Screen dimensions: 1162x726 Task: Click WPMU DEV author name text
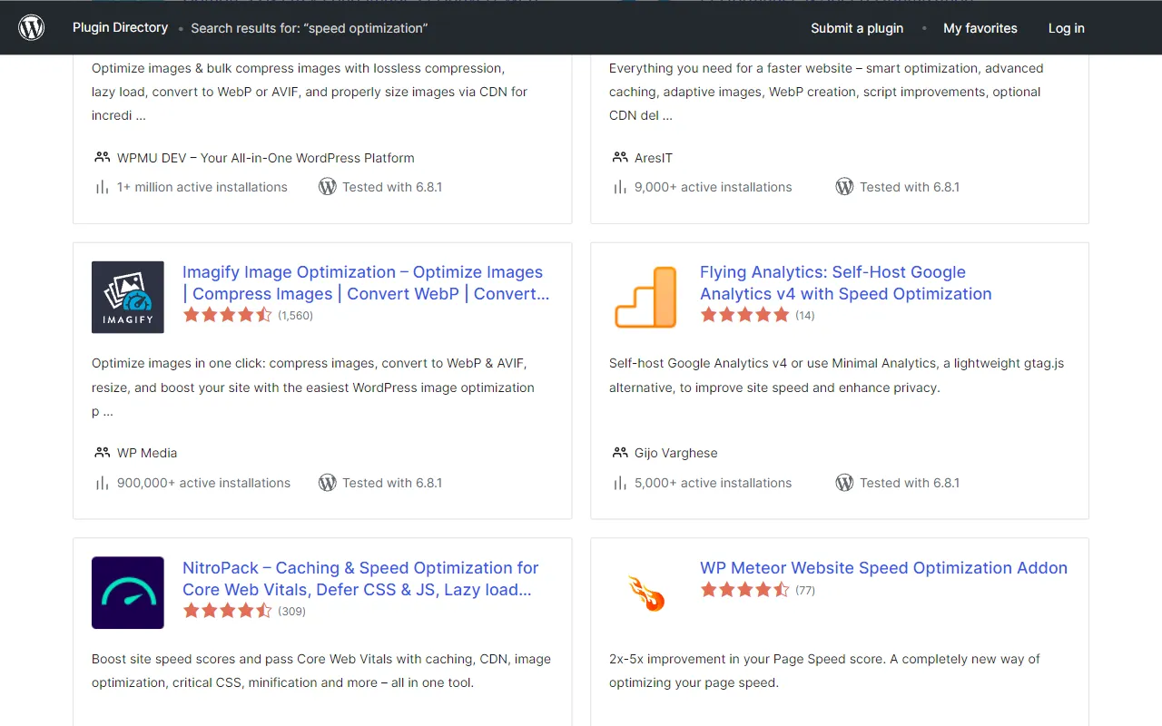(266, 158)
